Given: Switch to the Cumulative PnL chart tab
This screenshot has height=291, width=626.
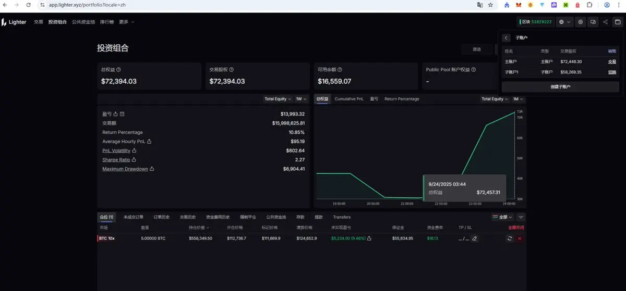Looking at the screenshot, I should click(x=349, y=99).
